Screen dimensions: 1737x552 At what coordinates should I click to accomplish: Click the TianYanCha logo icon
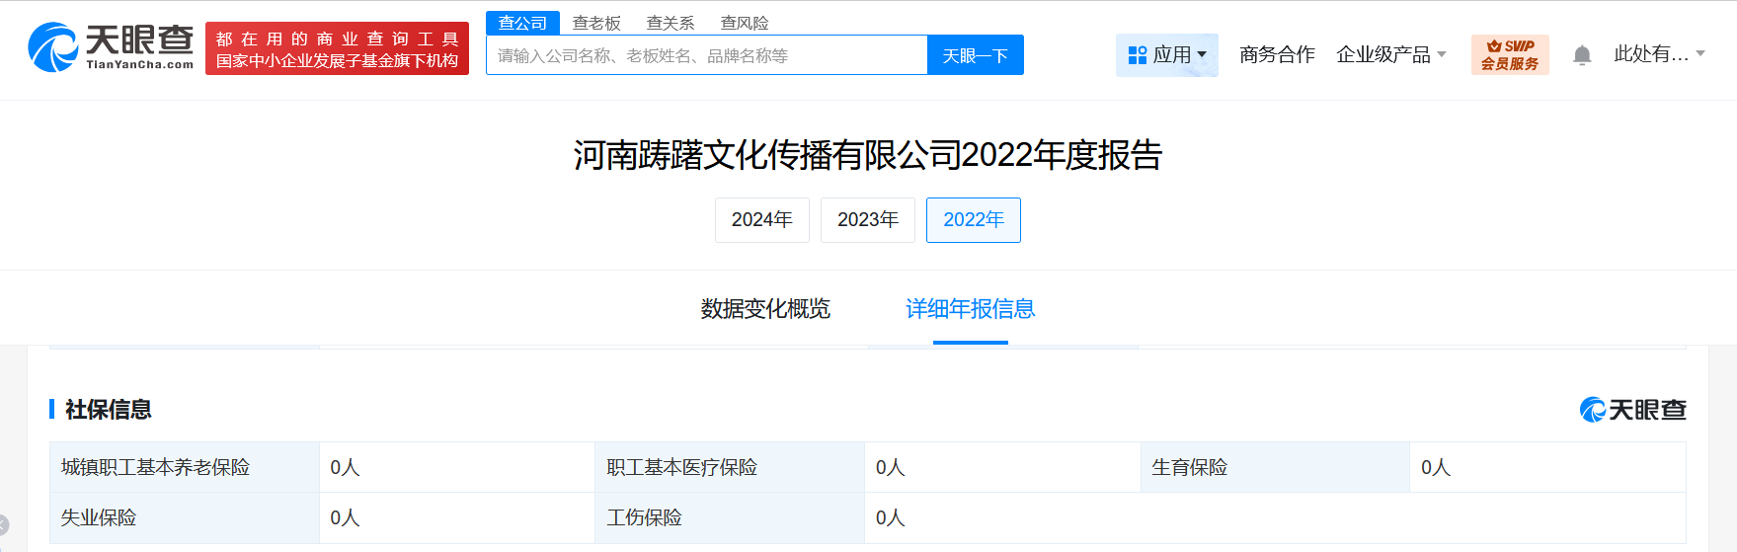click(53, 47)
